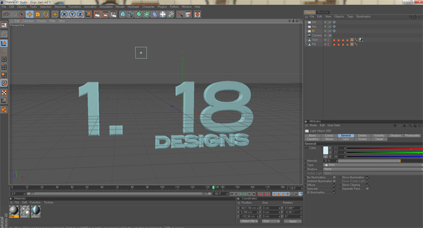Switch to the Details tab

[x=362, y=136]
